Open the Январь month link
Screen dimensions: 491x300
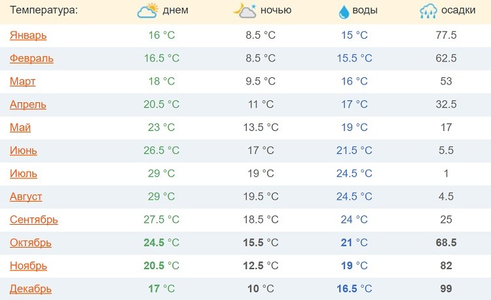28,35
